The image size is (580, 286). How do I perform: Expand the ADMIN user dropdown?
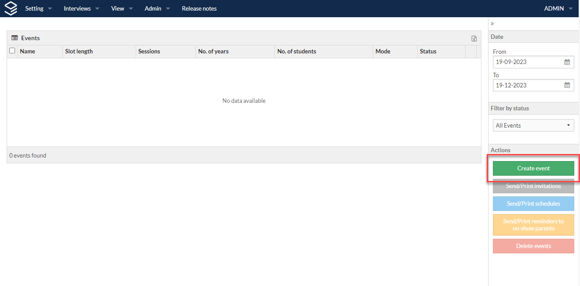coord(558,8)
